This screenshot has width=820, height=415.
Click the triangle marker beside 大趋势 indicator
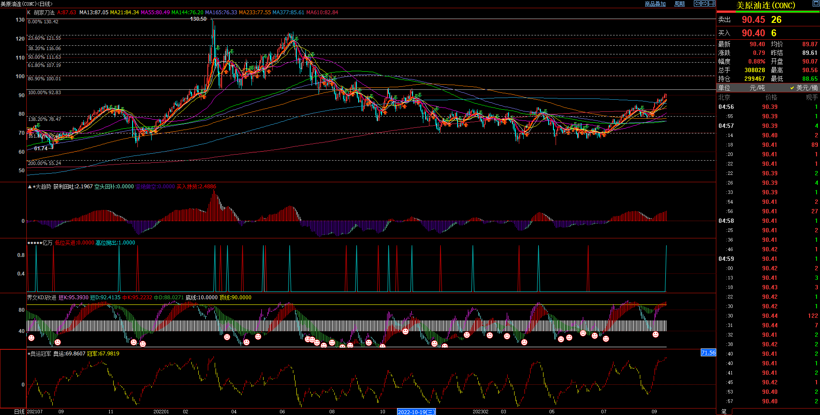coord(29,187)
